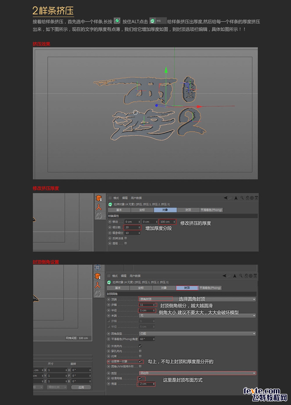The width and height of the screenshot is (291, 405).
Task: Click the back arrow in the lower attributes panel
Action: tap(224, 276)
